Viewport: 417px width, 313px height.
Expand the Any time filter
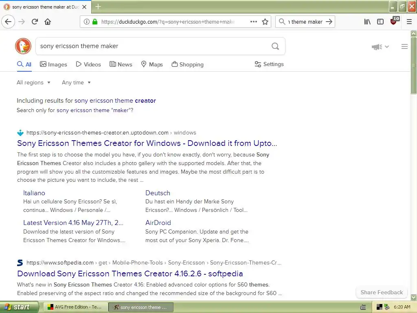point(76,82)
